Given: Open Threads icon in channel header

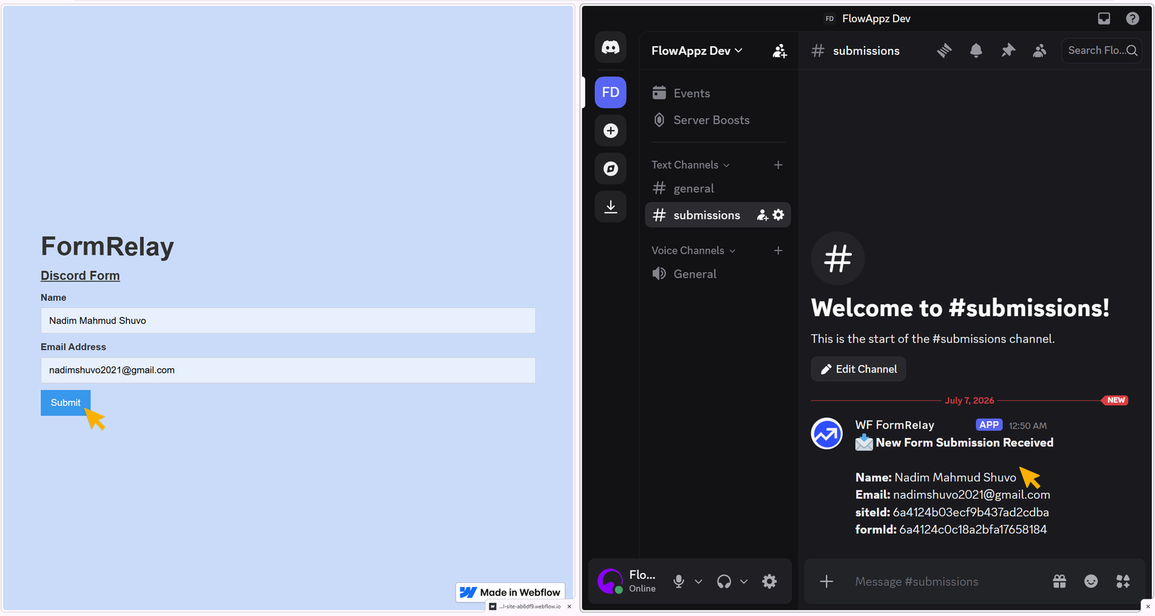Looking at the screenshot, I should click(944, 50).
